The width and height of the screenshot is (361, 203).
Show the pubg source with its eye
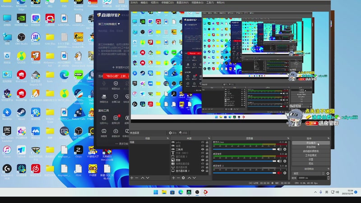point(203,142)
